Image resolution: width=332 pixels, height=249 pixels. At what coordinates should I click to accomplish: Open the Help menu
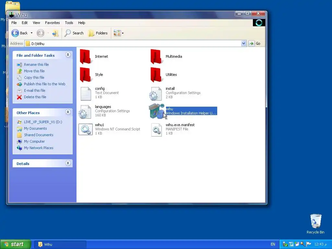click(x=81, y=23)
